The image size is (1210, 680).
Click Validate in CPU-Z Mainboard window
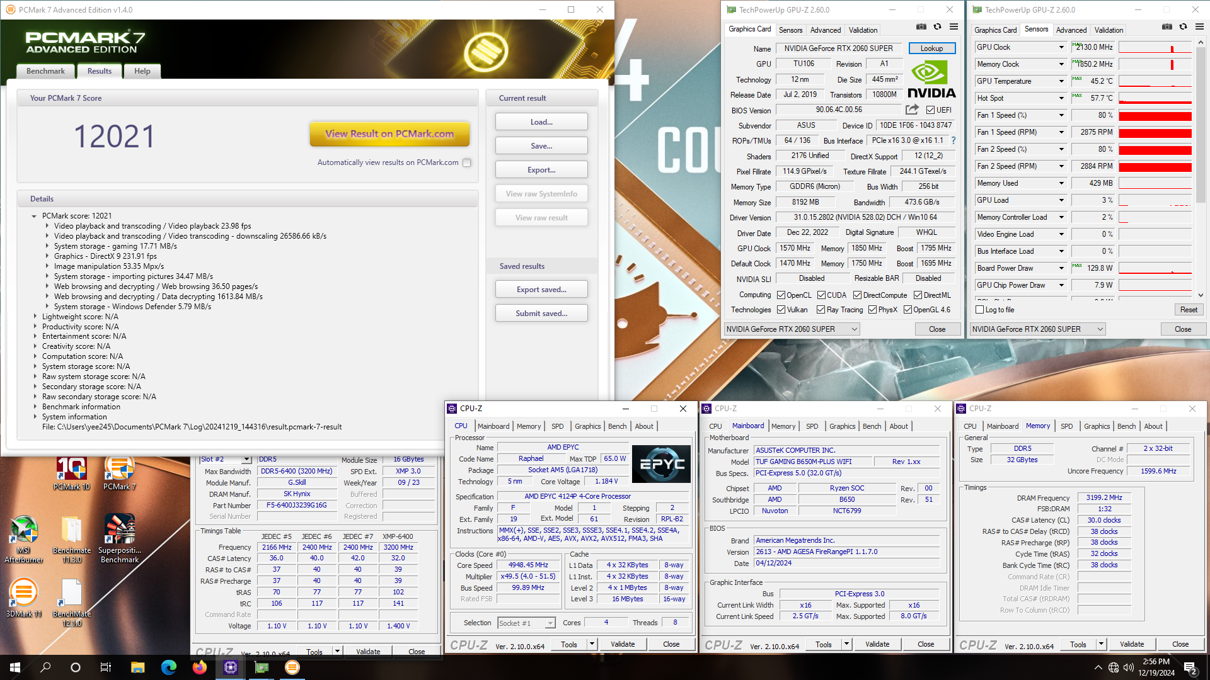(x=877, y=644)
